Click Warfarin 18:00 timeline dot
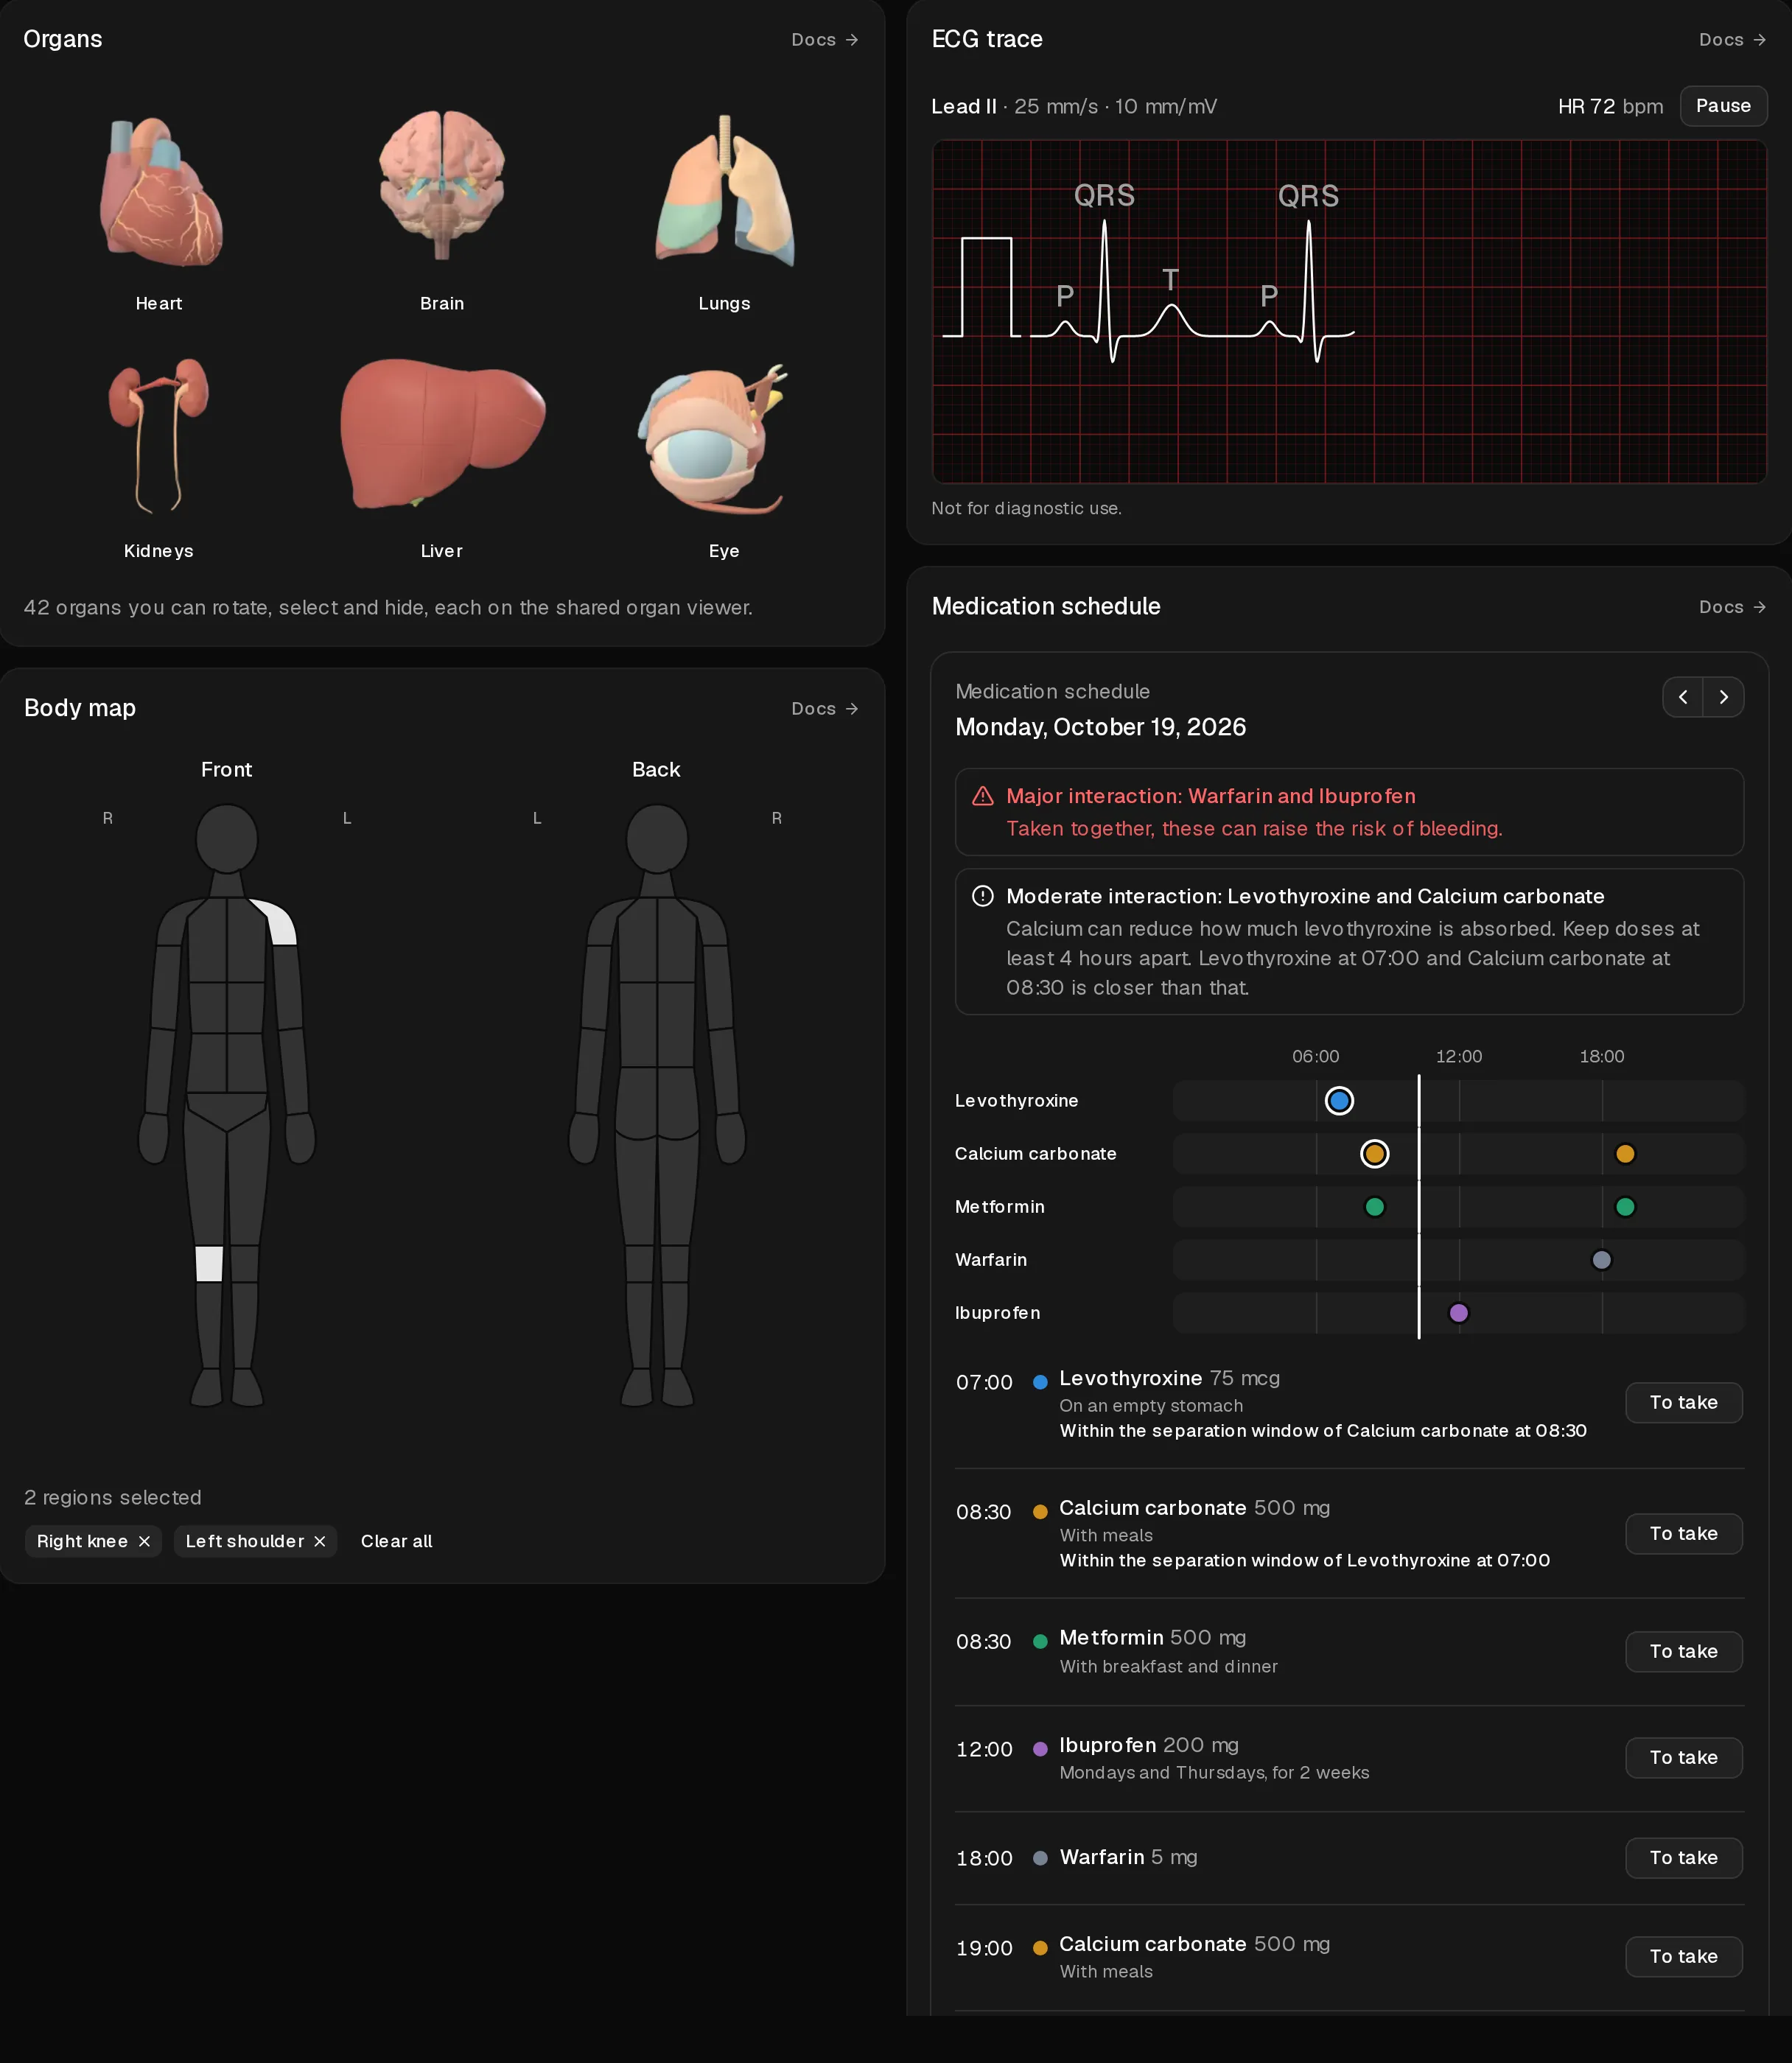Viewport: 1792px width, 2063px height. [1601, 1259]
